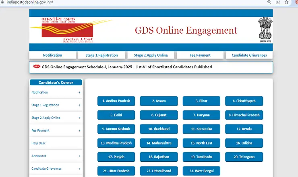Screen dimensions: 298x177
Task: Expand Candidate Grievances plus in sidebar
Action: (79, 169)
